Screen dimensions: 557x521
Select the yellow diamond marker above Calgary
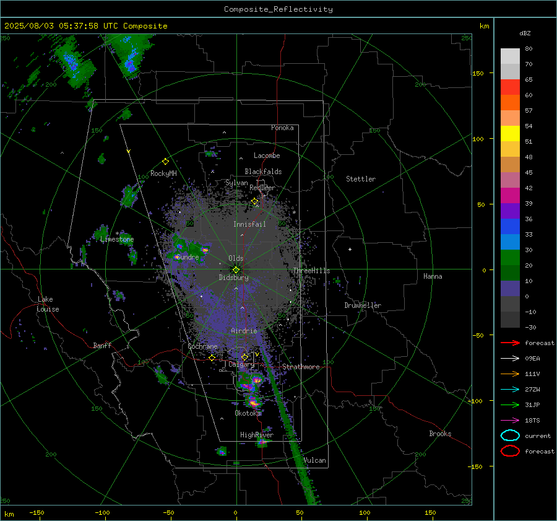pos(244,357)
